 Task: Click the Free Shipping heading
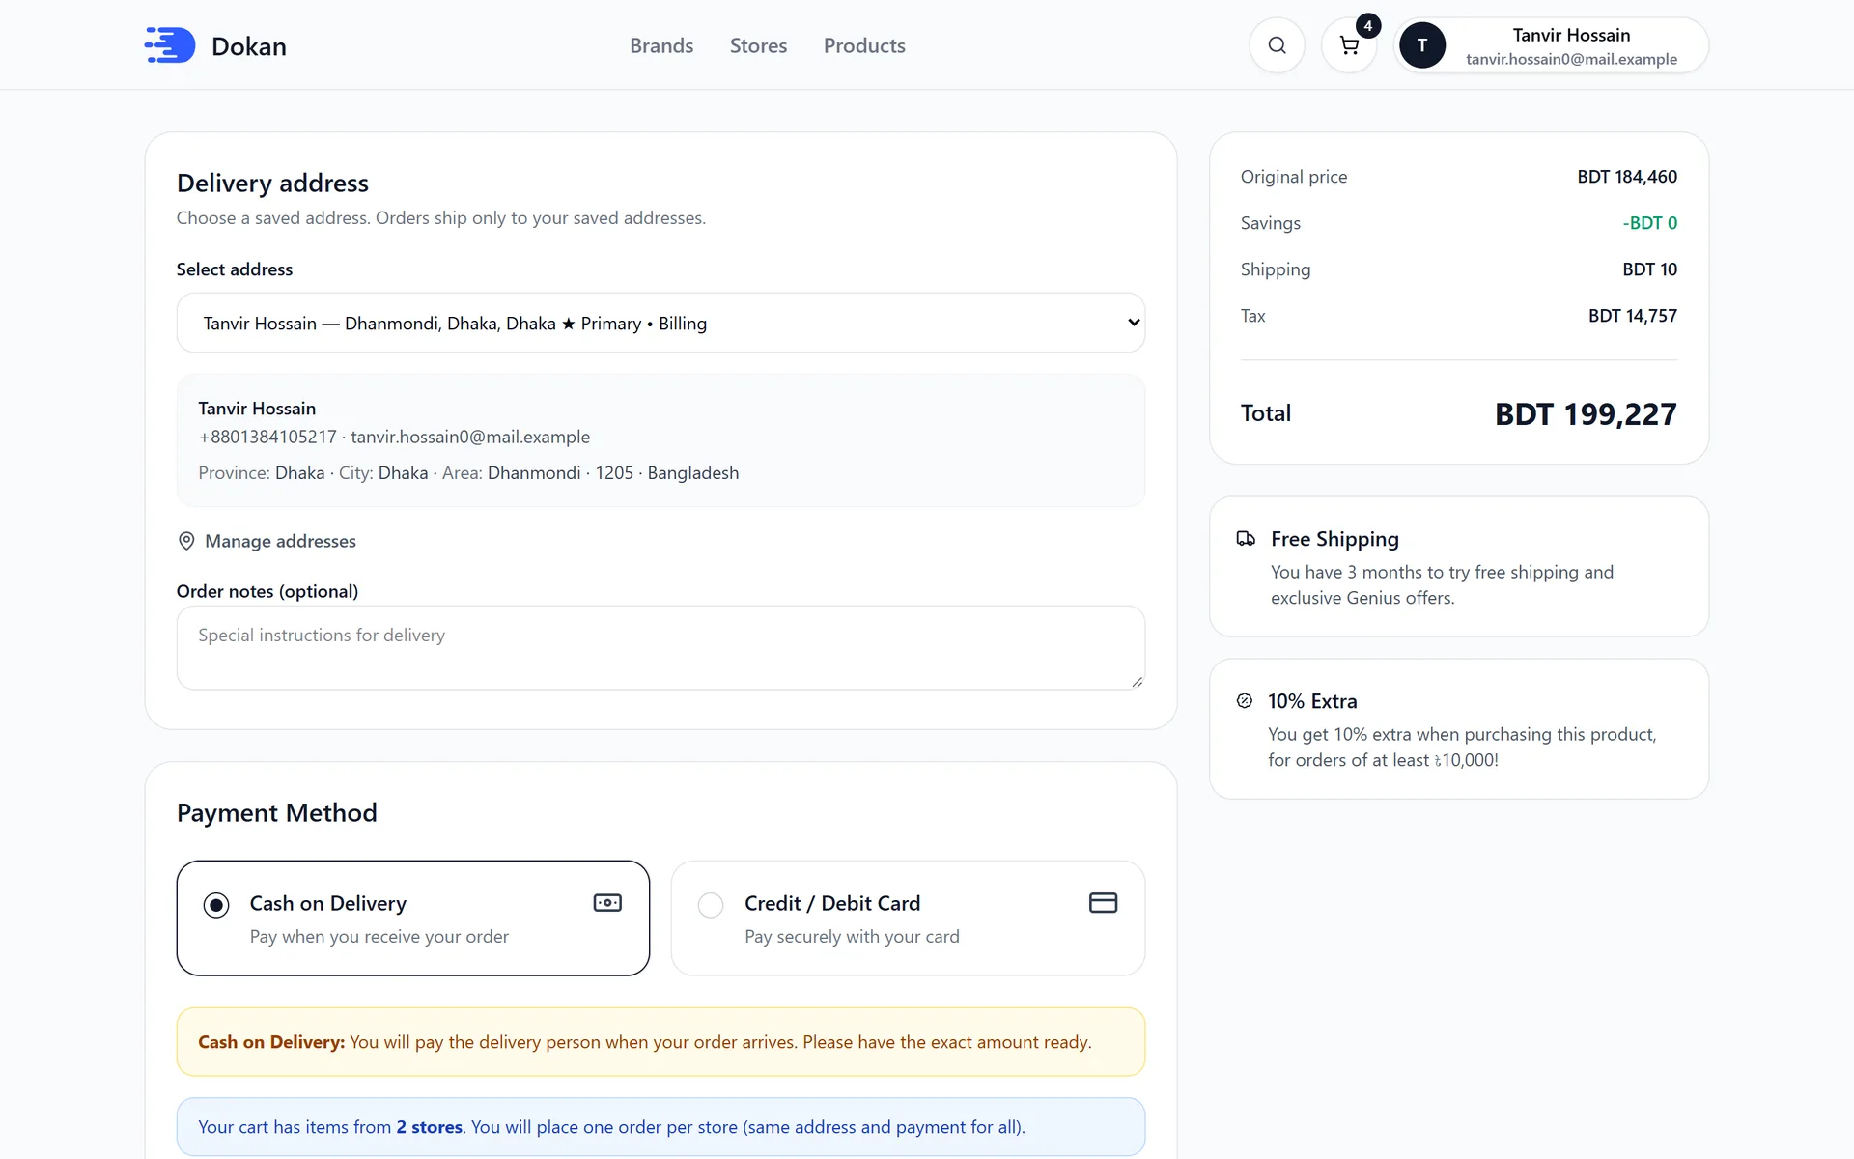pos(1334,539)
